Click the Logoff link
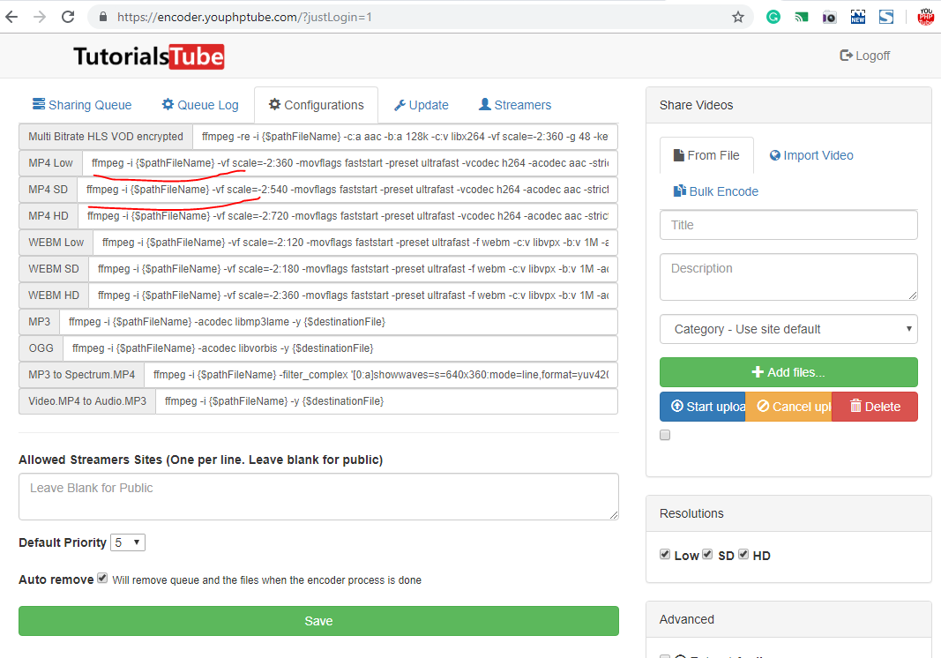 coord(865,56)
